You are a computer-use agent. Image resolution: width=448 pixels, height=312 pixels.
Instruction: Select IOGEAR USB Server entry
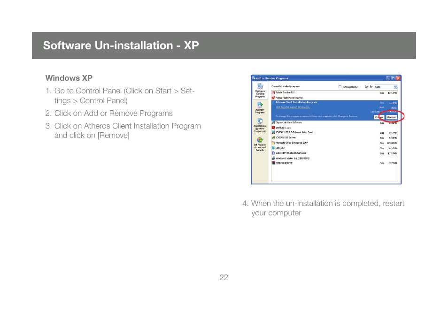[334, 137]
